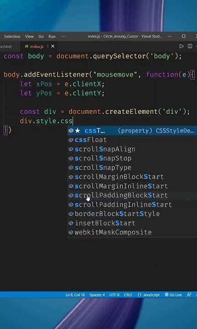Viewport: 197px width, 329px height.
Task: Click createElement in the div declaration
Action: click(x=131, y=111)
